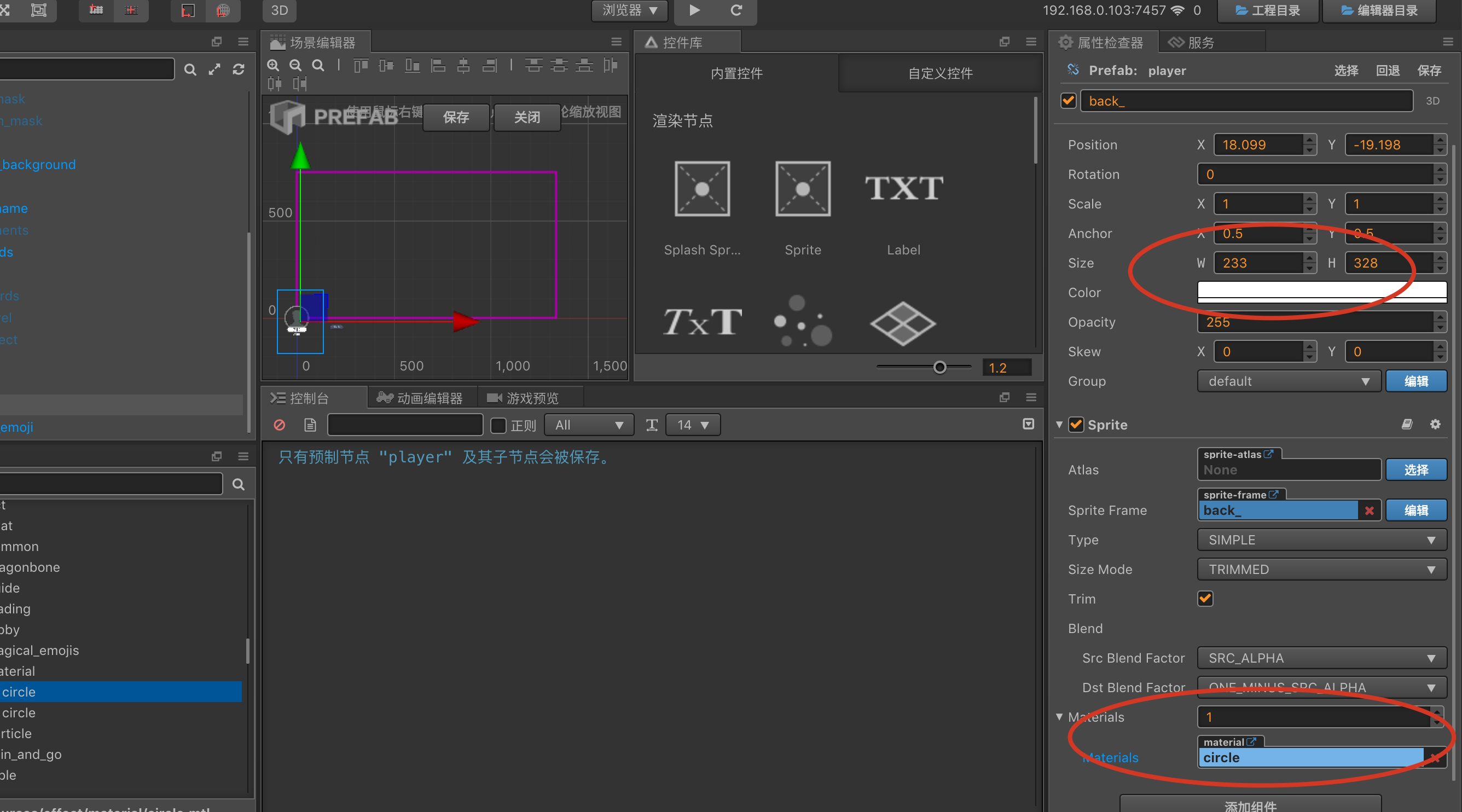
Task: Switch to 动画编辑器 tab
Action: (421, 398)
